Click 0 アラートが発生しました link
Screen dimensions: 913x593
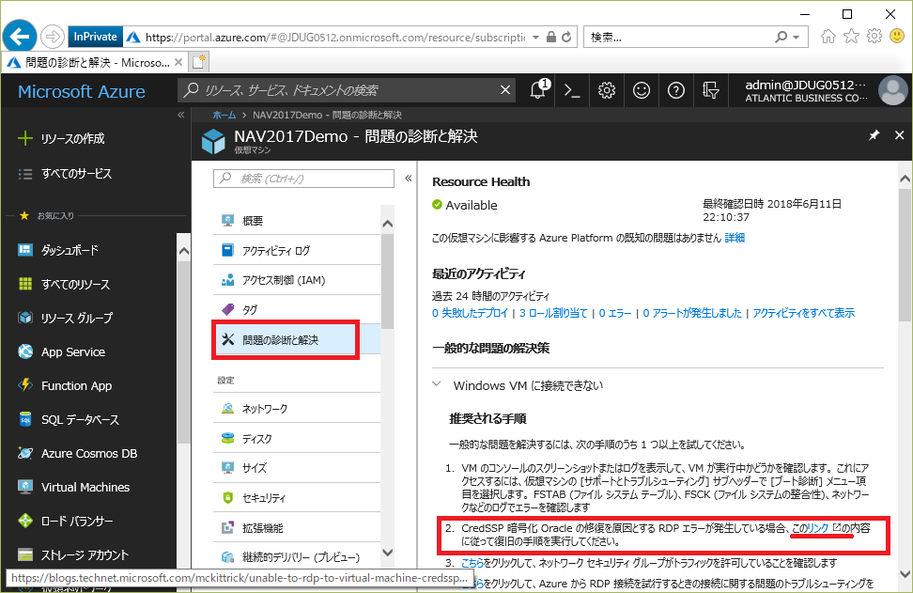point(692,313)
